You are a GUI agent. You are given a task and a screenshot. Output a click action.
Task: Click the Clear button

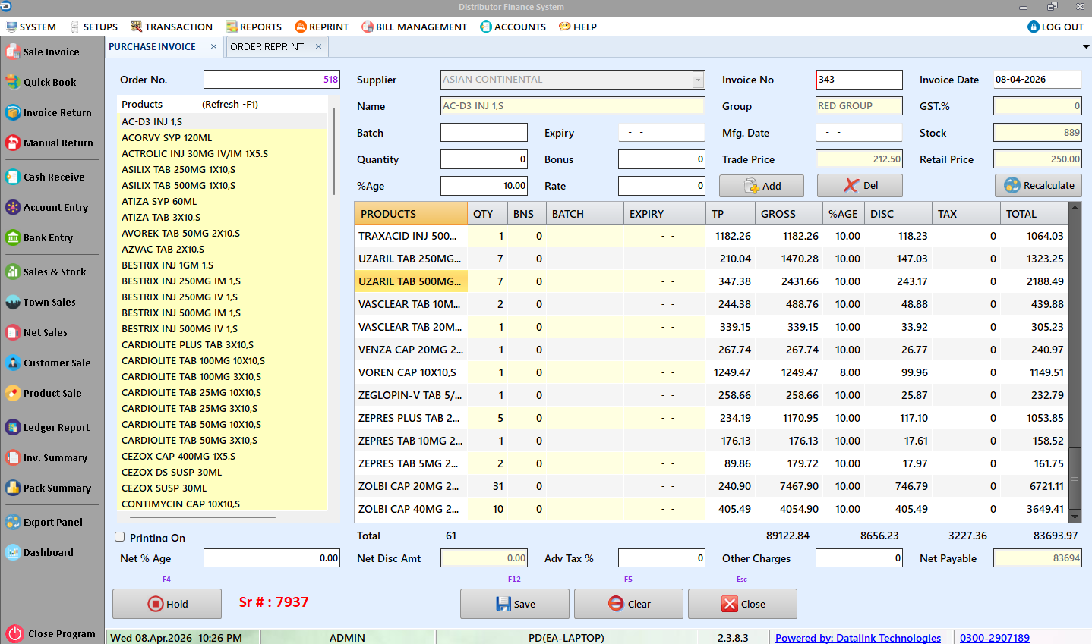tap(629, 604)
